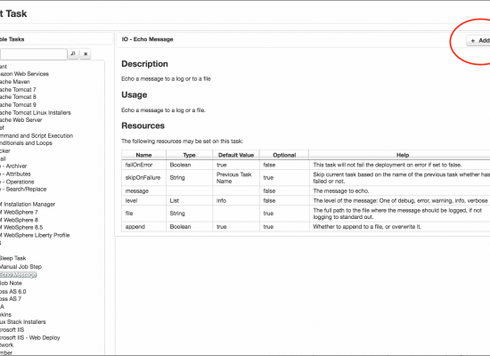This screenshot has width=490, height=356.
Task: Select IBM WebSphere 8 category
Action: tap(19, 220)
